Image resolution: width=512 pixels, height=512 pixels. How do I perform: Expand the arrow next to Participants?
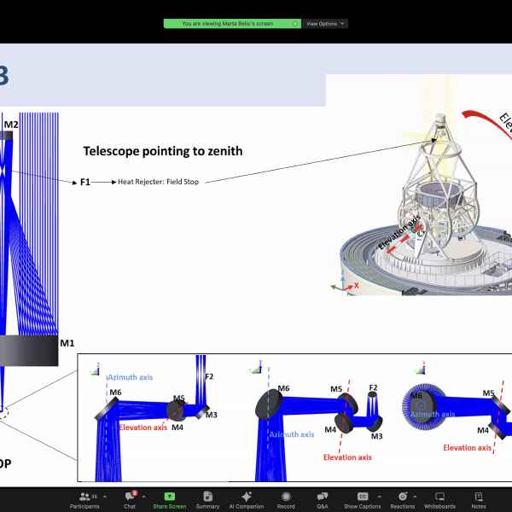pyautogui.click(x=104, y=494)
